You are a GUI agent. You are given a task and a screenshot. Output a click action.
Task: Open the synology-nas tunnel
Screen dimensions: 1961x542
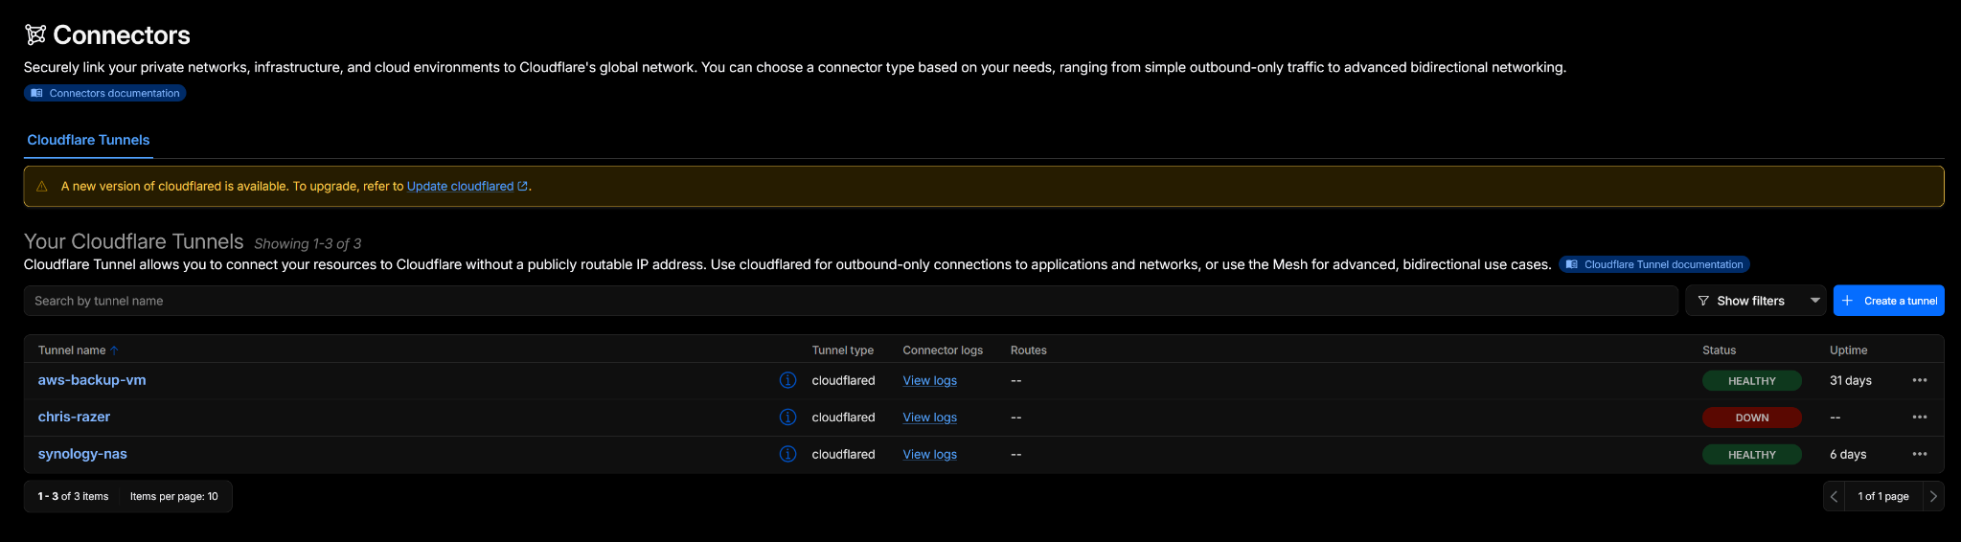[82, 454]
